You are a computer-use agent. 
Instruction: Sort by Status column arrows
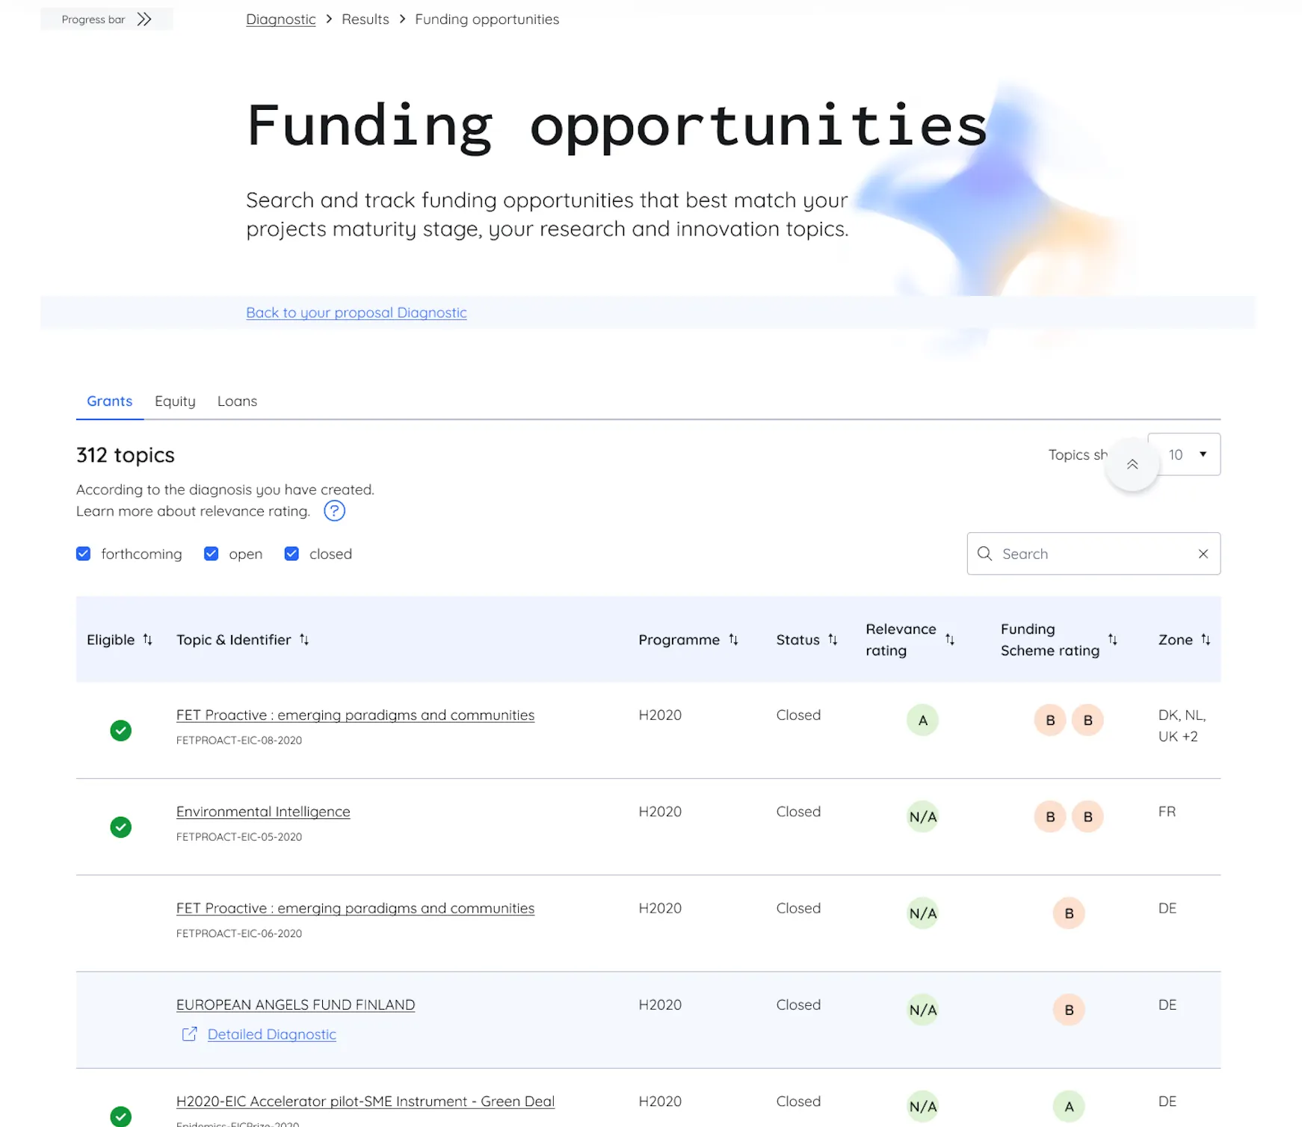pos(833,640)
